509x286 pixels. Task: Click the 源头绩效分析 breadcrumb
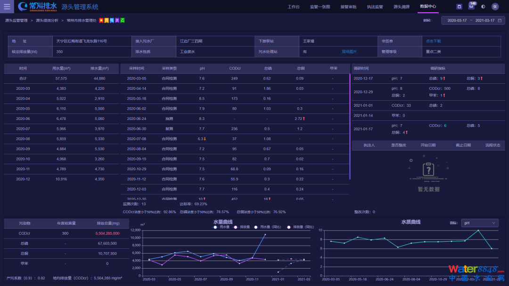[x=47, y=21]
